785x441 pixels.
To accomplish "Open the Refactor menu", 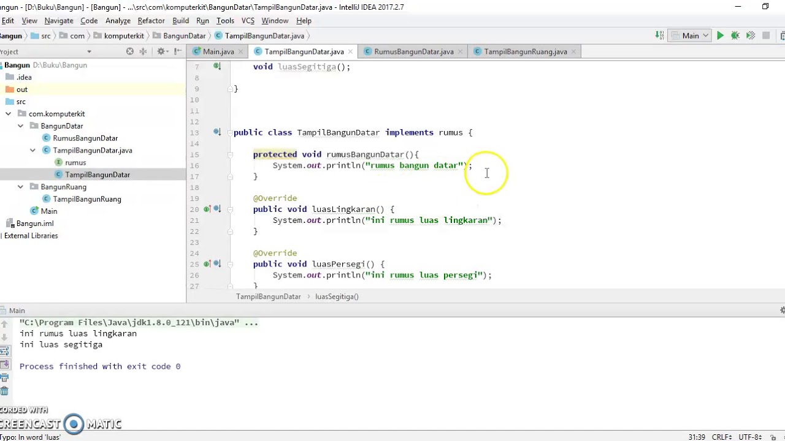I will click(151, 20).
